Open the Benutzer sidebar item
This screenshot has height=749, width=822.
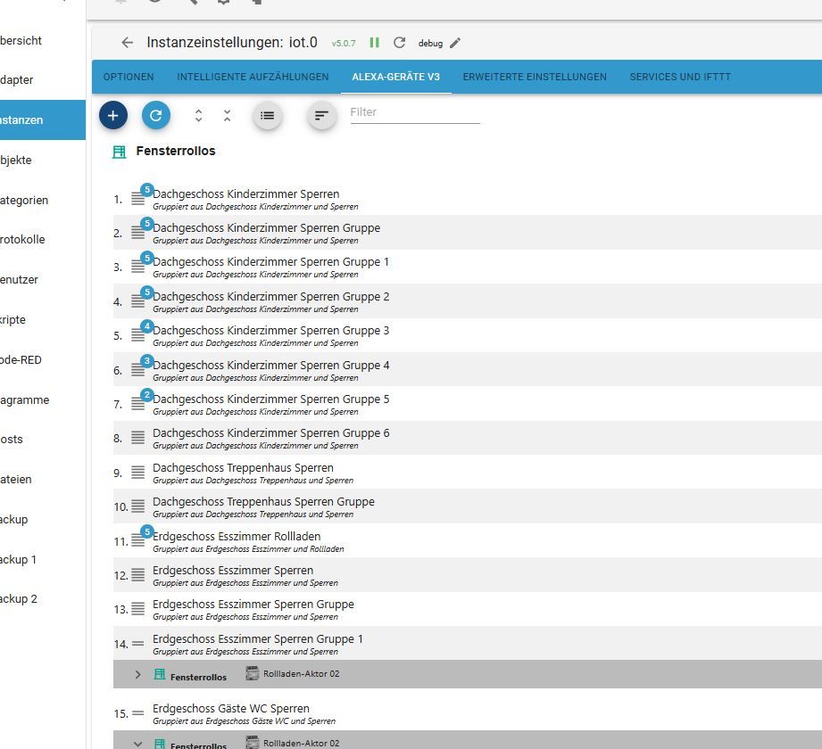43,280
